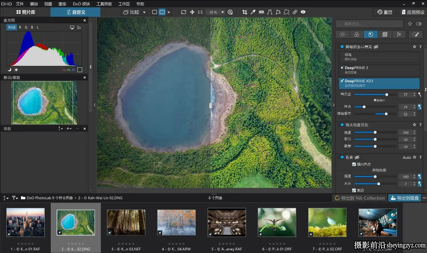Toggle the red-eye preview tool icon
Screen dimensions: 427x253
pos(303,12)
